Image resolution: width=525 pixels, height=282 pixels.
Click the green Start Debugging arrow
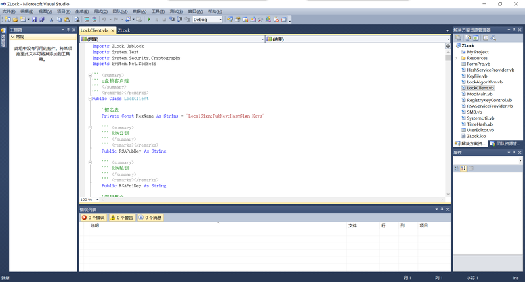pyautogui.click(x=149, y=20)
